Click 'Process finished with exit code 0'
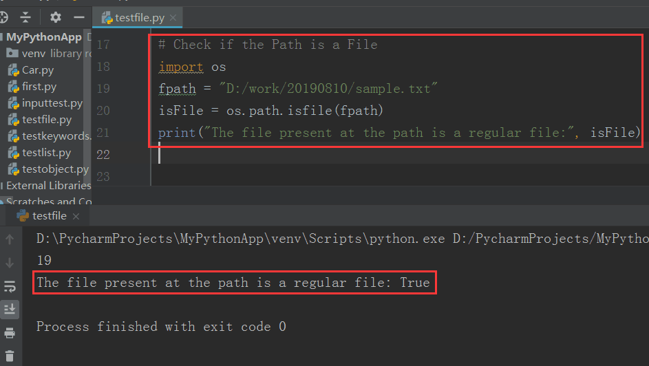Image resolution: width=649 pixels, height=366 pixels. click(161, 327)
